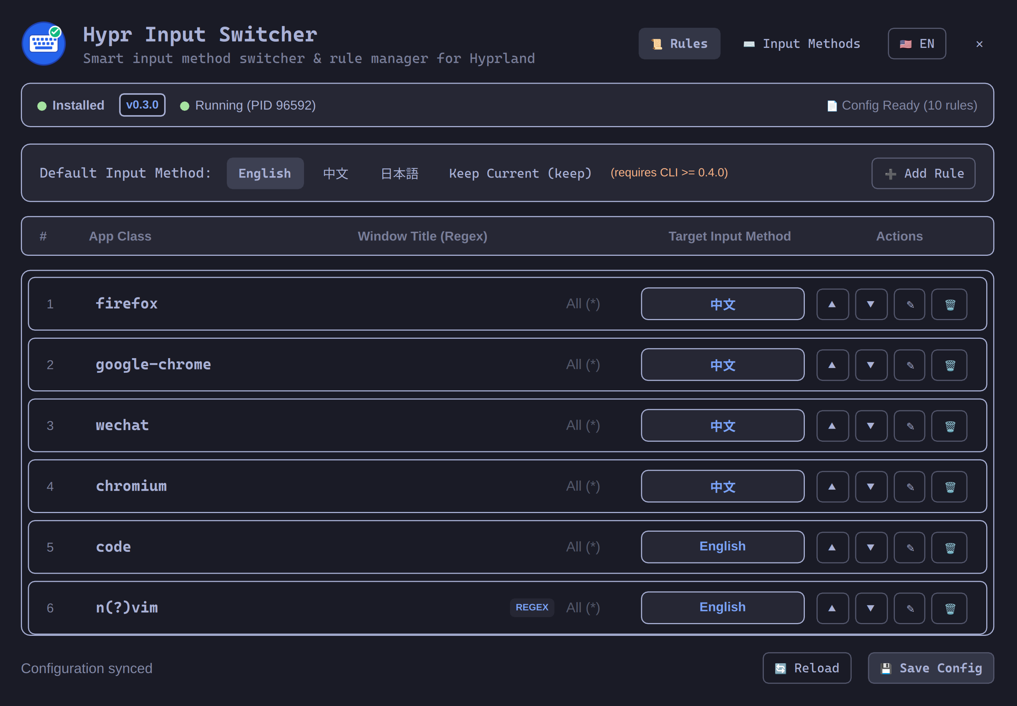The image size is (1017, 706).
Task: Set default input method to 中文
Action: (335, 174)
